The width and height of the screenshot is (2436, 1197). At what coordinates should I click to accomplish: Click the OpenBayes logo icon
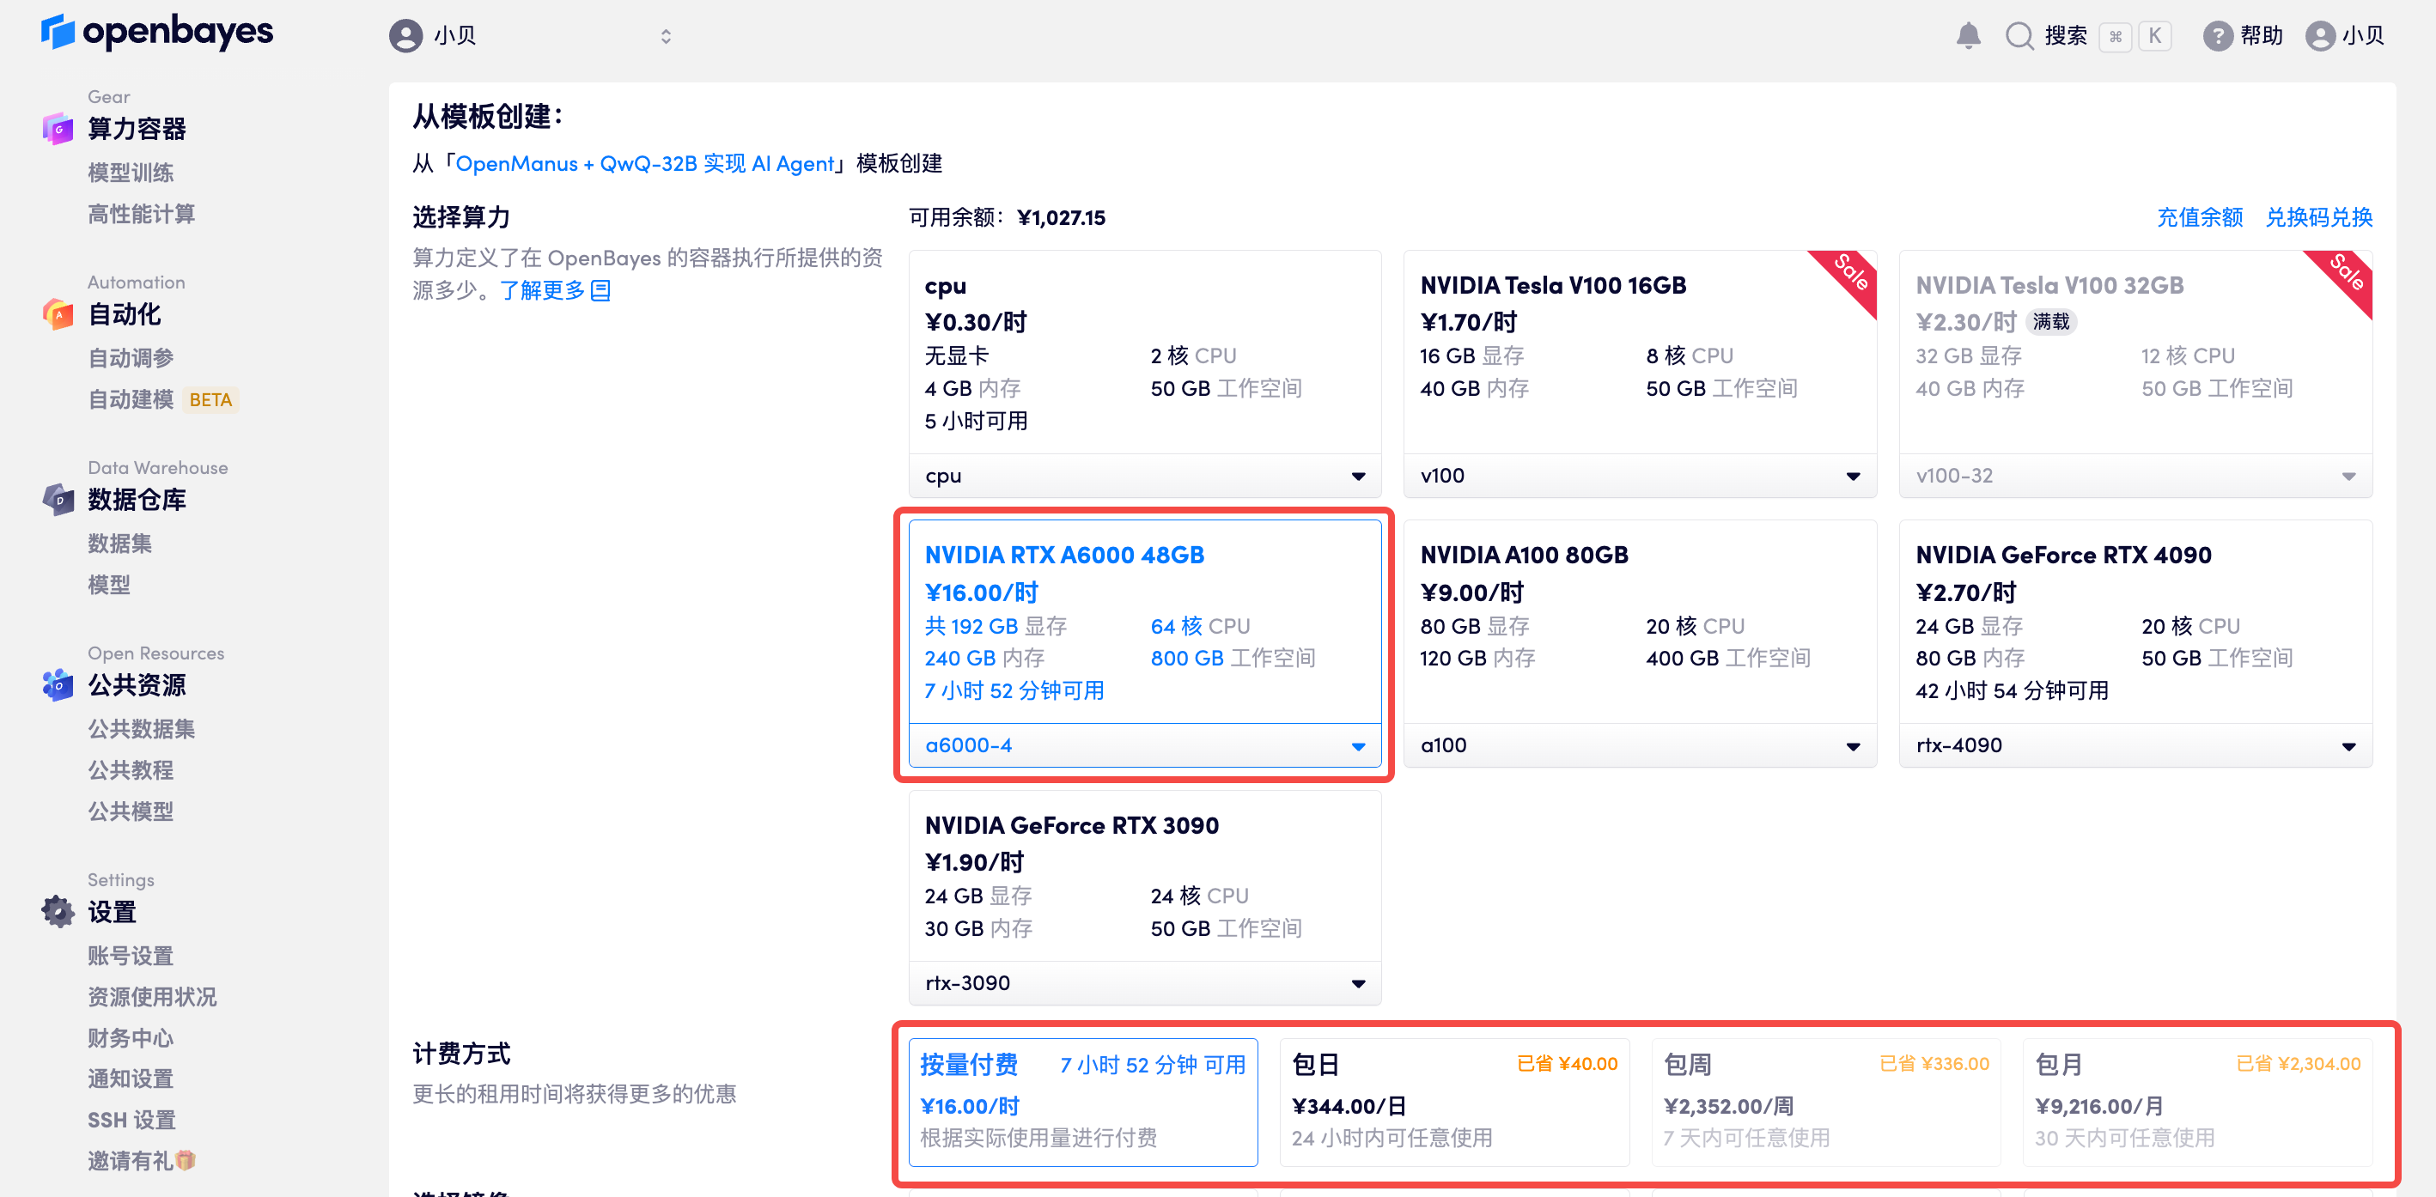point(58,32)
